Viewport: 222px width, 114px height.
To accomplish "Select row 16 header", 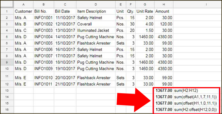I will (7, 110).
